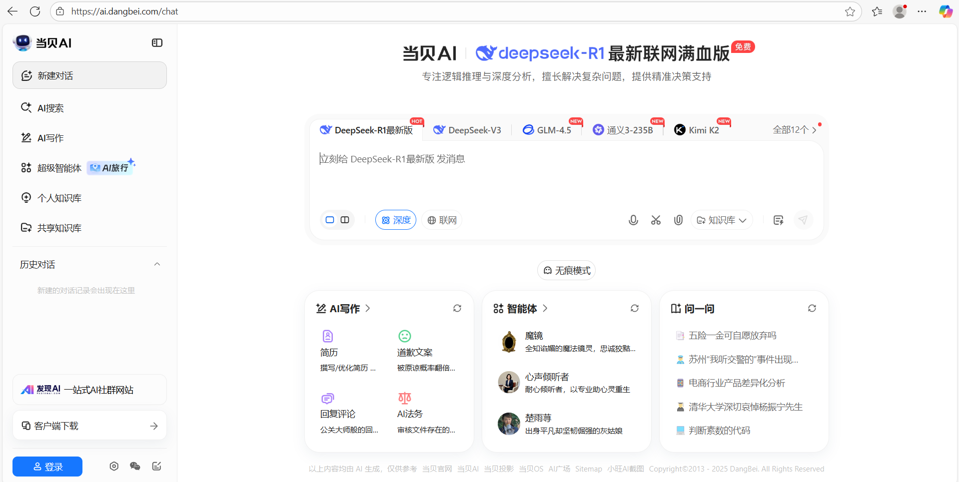959x482 pixels.
Task: Expand the AI写作 card heading
Action: tap(343, 309)
